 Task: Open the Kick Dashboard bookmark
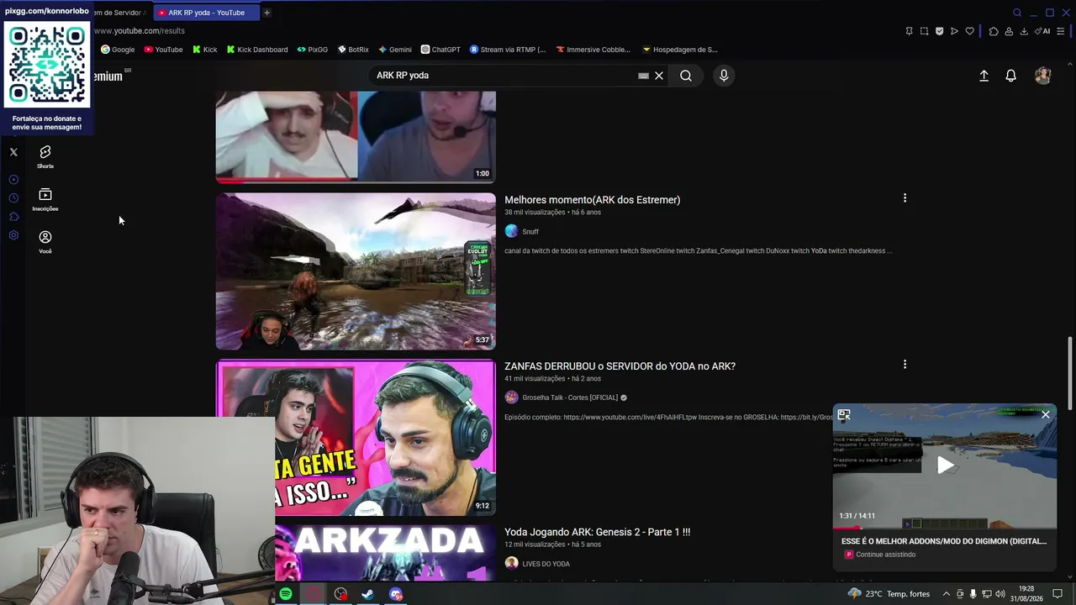click(257, 50)
